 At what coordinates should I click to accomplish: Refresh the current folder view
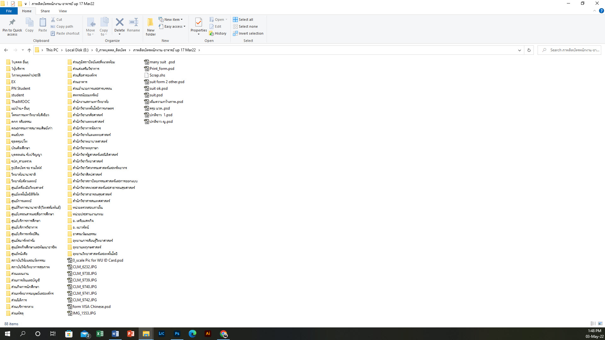click(x=529, y=50)
